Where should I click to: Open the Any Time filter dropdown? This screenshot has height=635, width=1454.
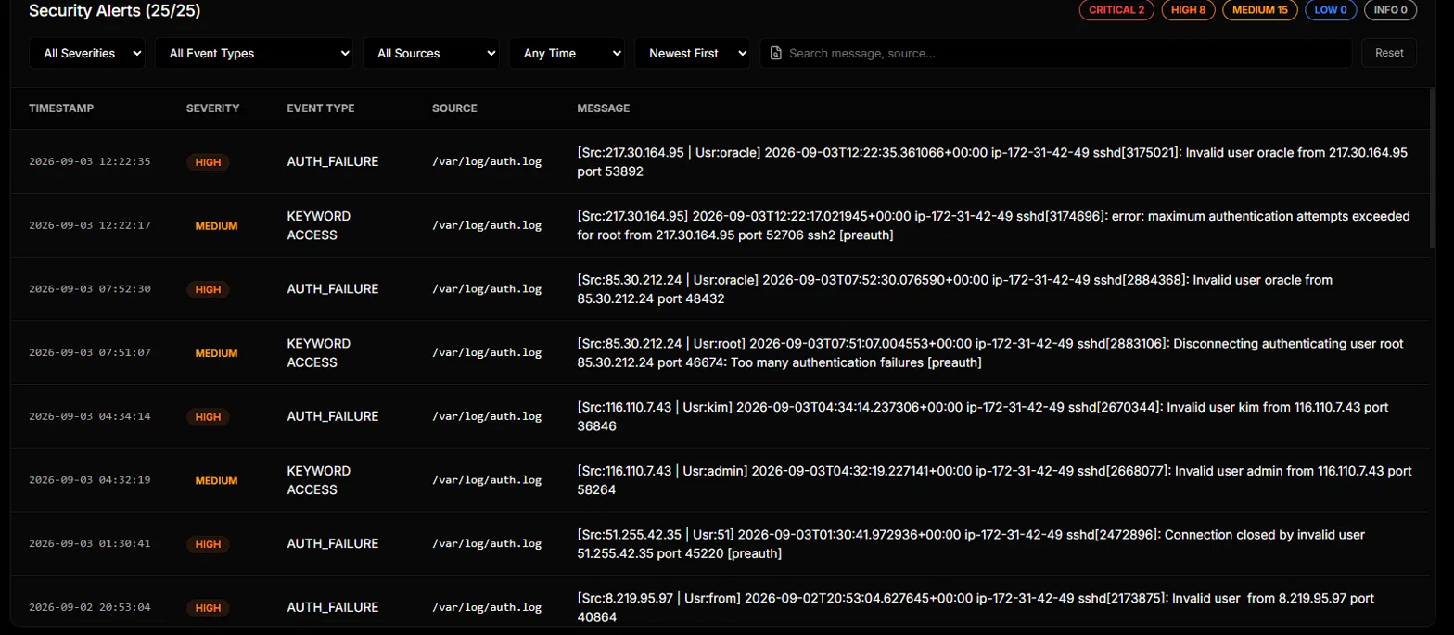pos(567,53)
